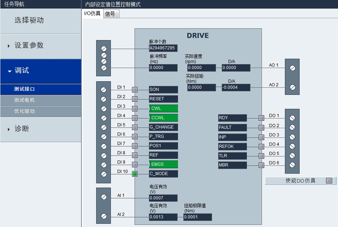The image size is (338, 227).
Task: Click the 脉冲个数 input field
Action: (163, 48)
